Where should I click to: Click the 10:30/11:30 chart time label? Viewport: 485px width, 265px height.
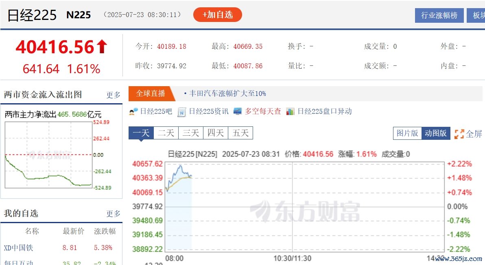pyautogui.click(x=292, y=258)
